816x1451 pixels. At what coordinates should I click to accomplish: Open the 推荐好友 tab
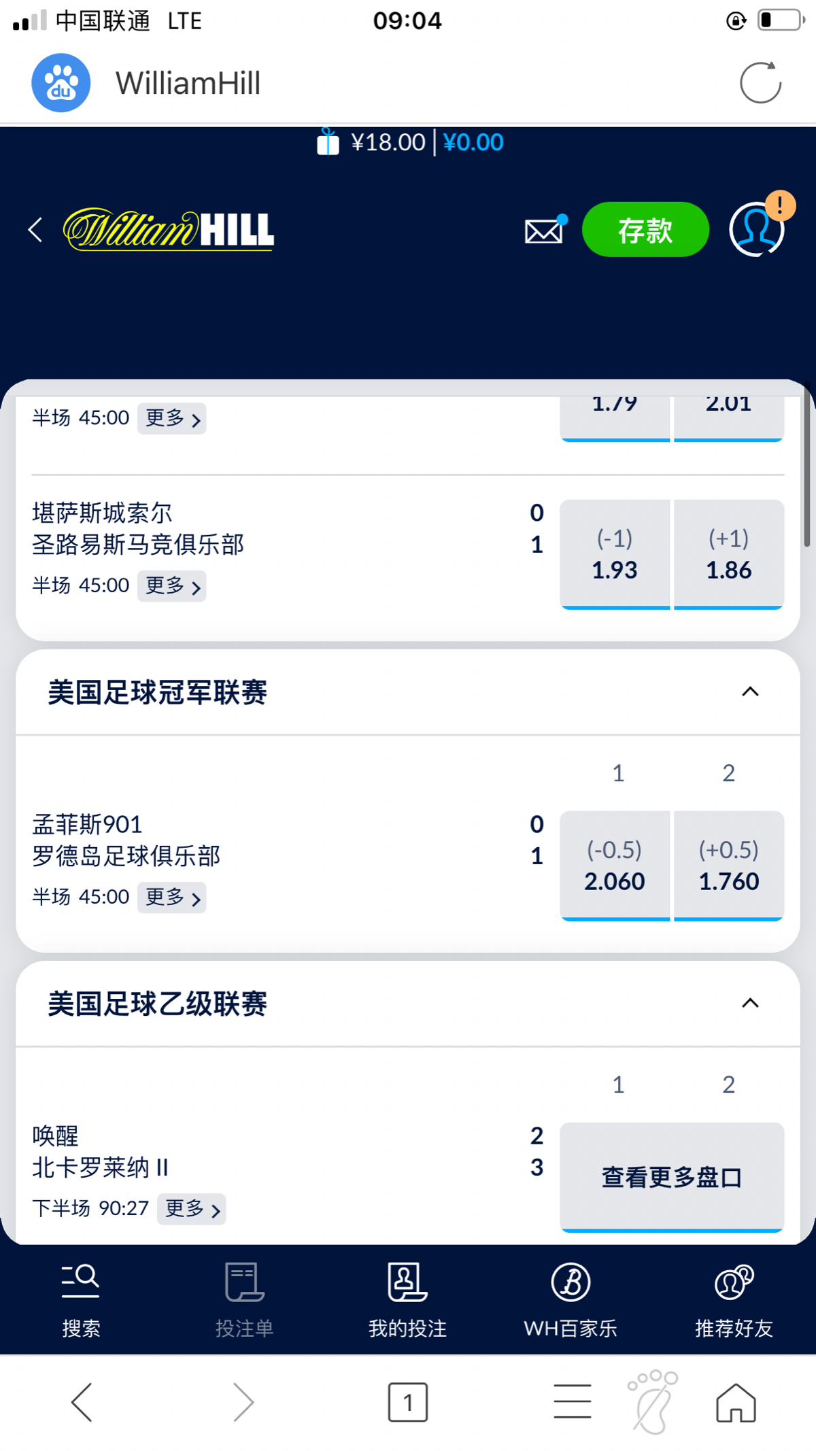coord(734,1299)
